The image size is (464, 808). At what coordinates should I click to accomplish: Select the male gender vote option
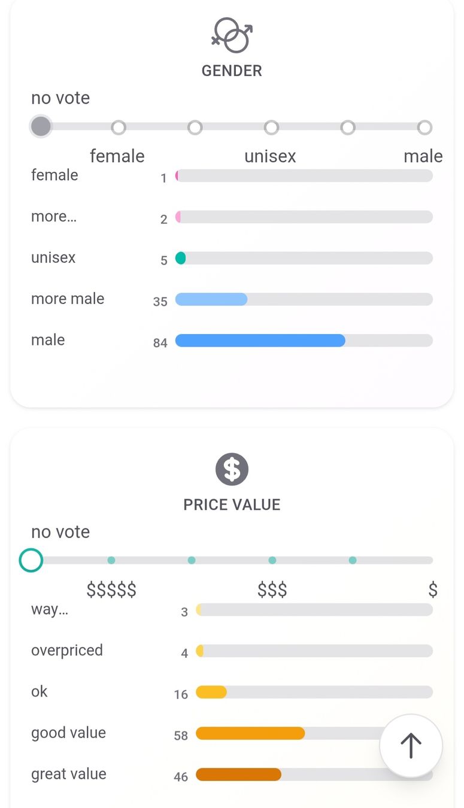(425, 127)
